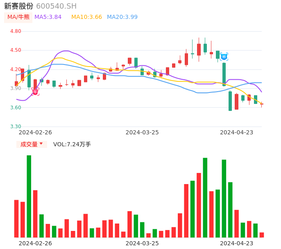Image resolution: width=281 pixels, height=249 pixels.
Task: Click the 新赛股份 stock name
Action: [18, 6]
